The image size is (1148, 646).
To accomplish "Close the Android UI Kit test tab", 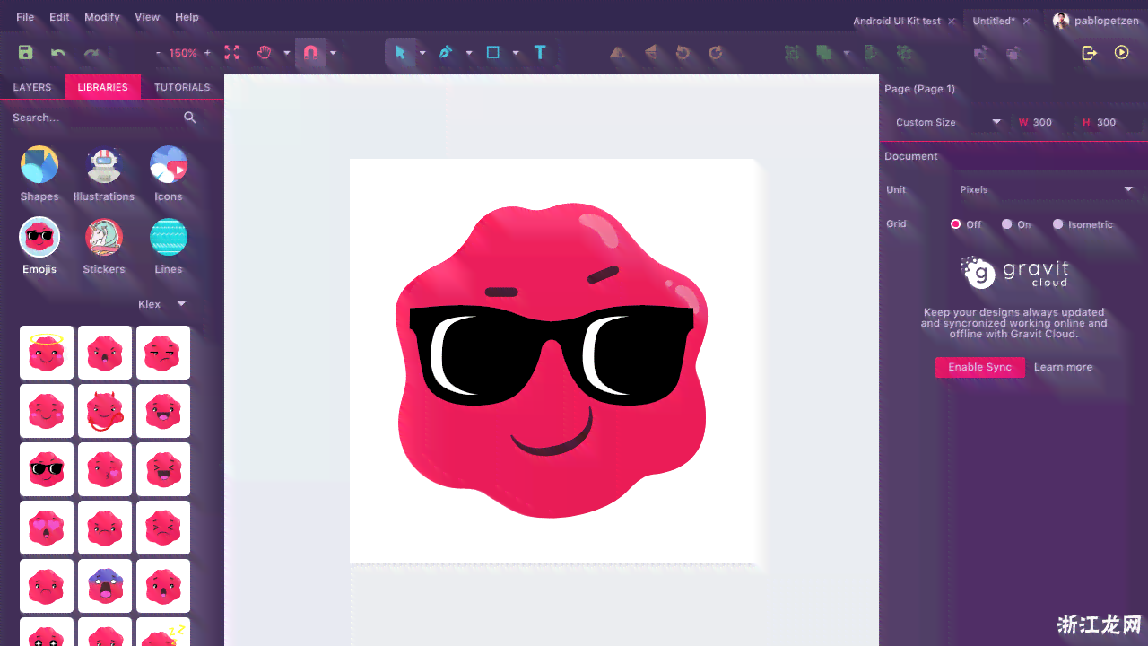I will 952,21.
